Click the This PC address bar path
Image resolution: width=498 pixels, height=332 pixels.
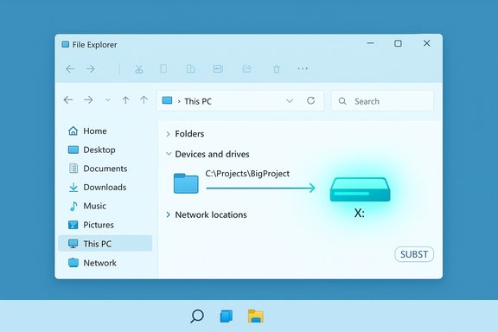(198, 101)
